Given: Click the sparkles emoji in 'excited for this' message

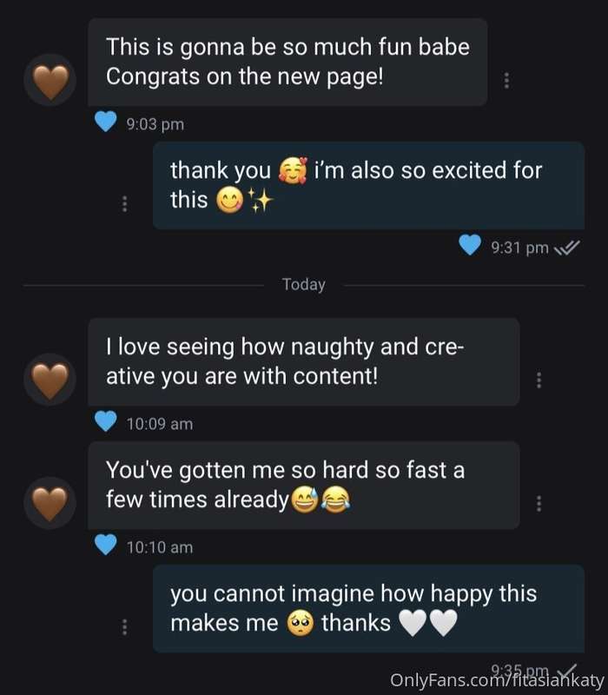Looking at the screenshot, I should coord(261,201).
